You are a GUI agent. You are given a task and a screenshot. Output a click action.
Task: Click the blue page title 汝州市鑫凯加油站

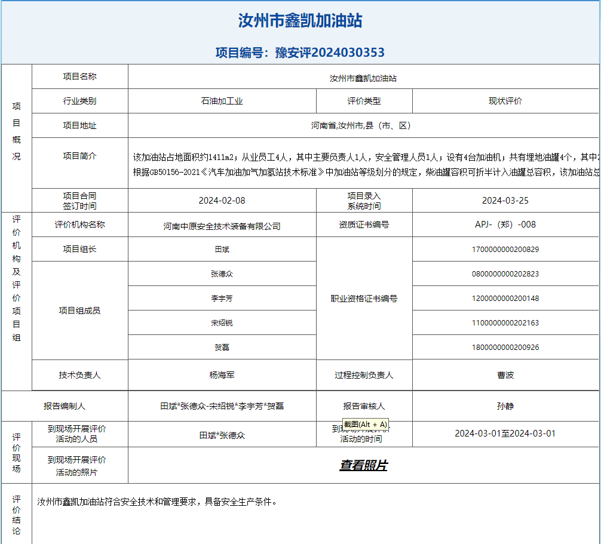click(300, 21)
